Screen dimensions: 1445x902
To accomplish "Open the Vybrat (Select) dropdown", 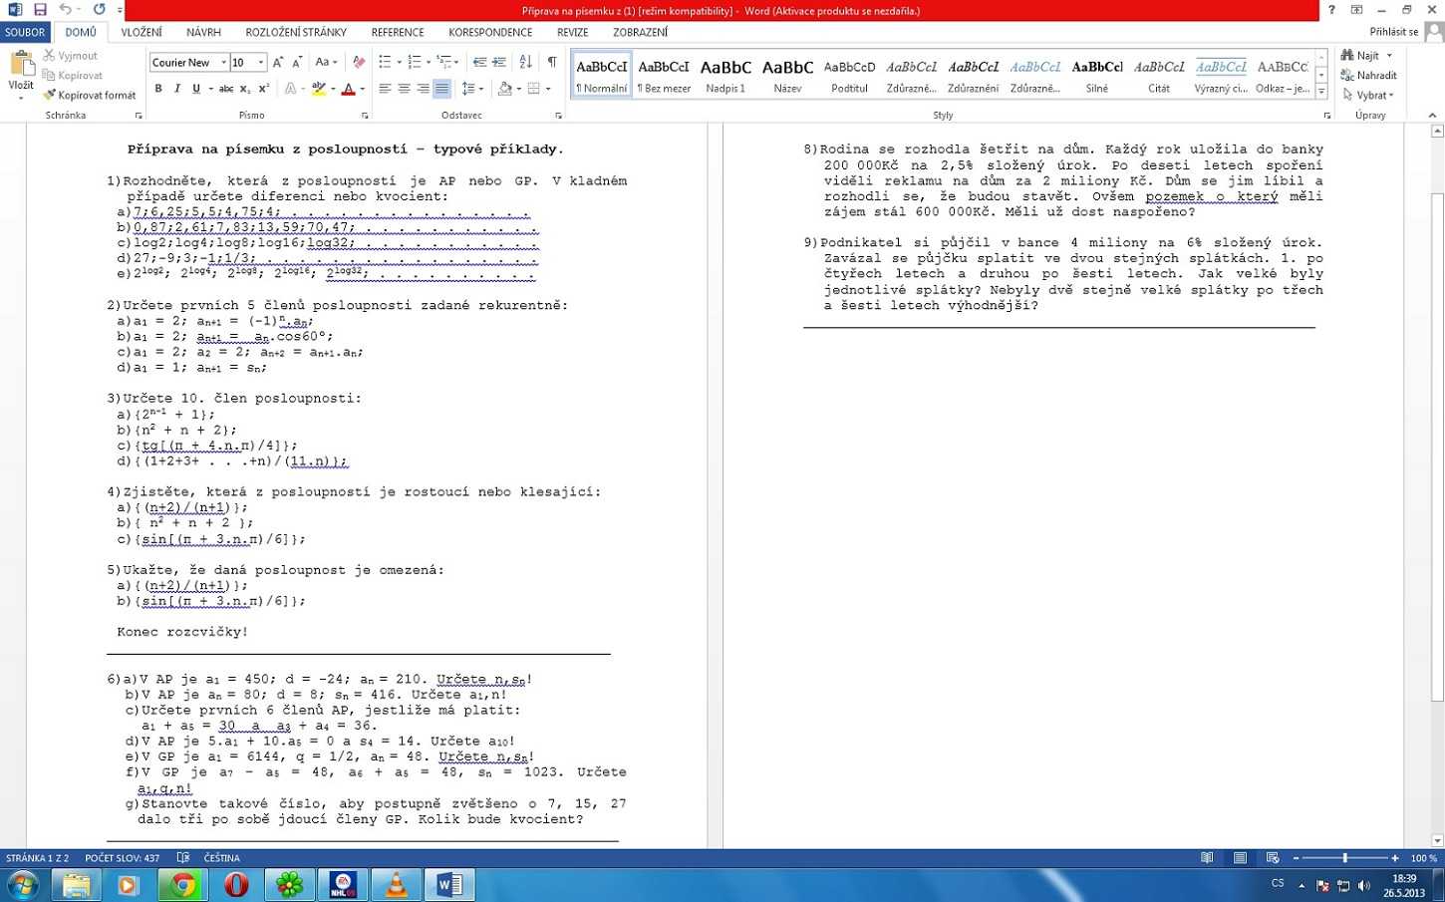I will (1368, 96).
